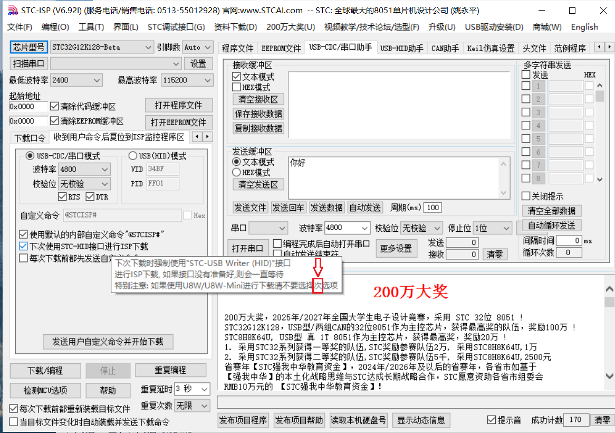Select 下载口令 tab
The height and width of the screenshot is (433, 615).
pyautogui.click(x=30, y=138)
